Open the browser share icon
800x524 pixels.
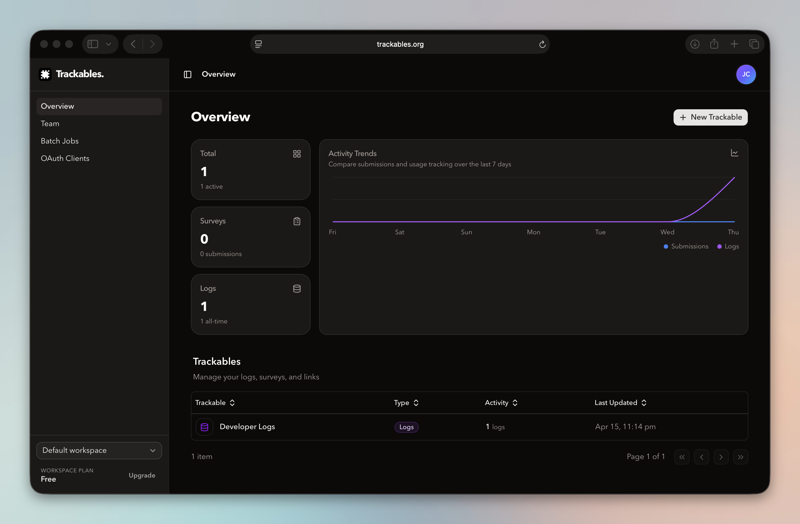(714, 44)
